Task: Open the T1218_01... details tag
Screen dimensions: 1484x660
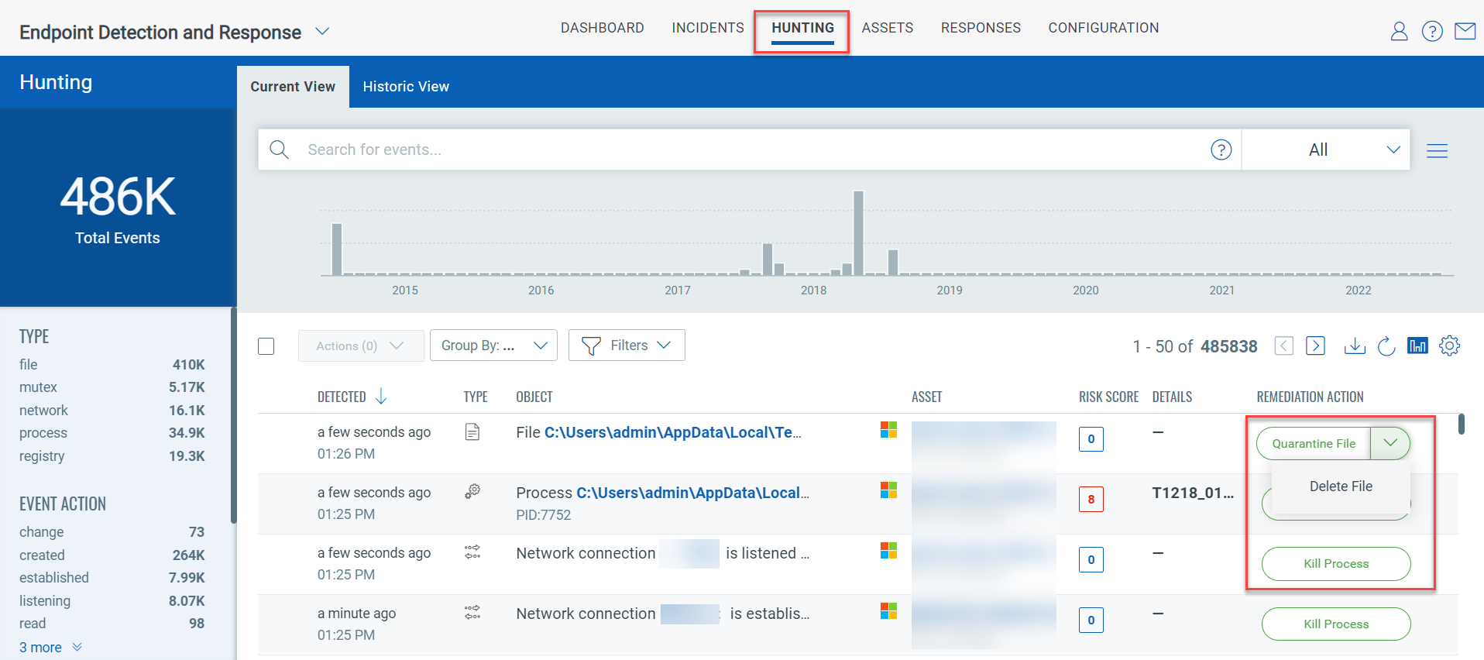Action: click(1193, 493)
